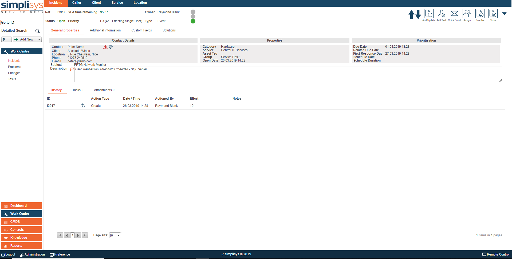Click the Detailed Search magnifier icon
The height and width of the screenshot is (259, 512).
click(38, 31)
